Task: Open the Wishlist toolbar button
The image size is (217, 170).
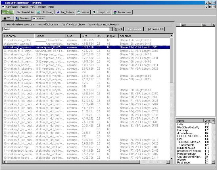Action: [x=83, y=12]
